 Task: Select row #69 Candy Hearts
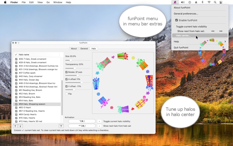(37, 114)
